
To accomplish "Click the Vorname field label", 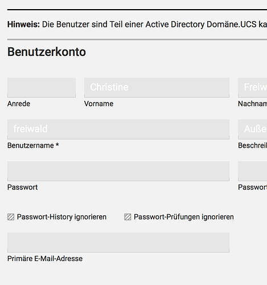I will 98,104.
